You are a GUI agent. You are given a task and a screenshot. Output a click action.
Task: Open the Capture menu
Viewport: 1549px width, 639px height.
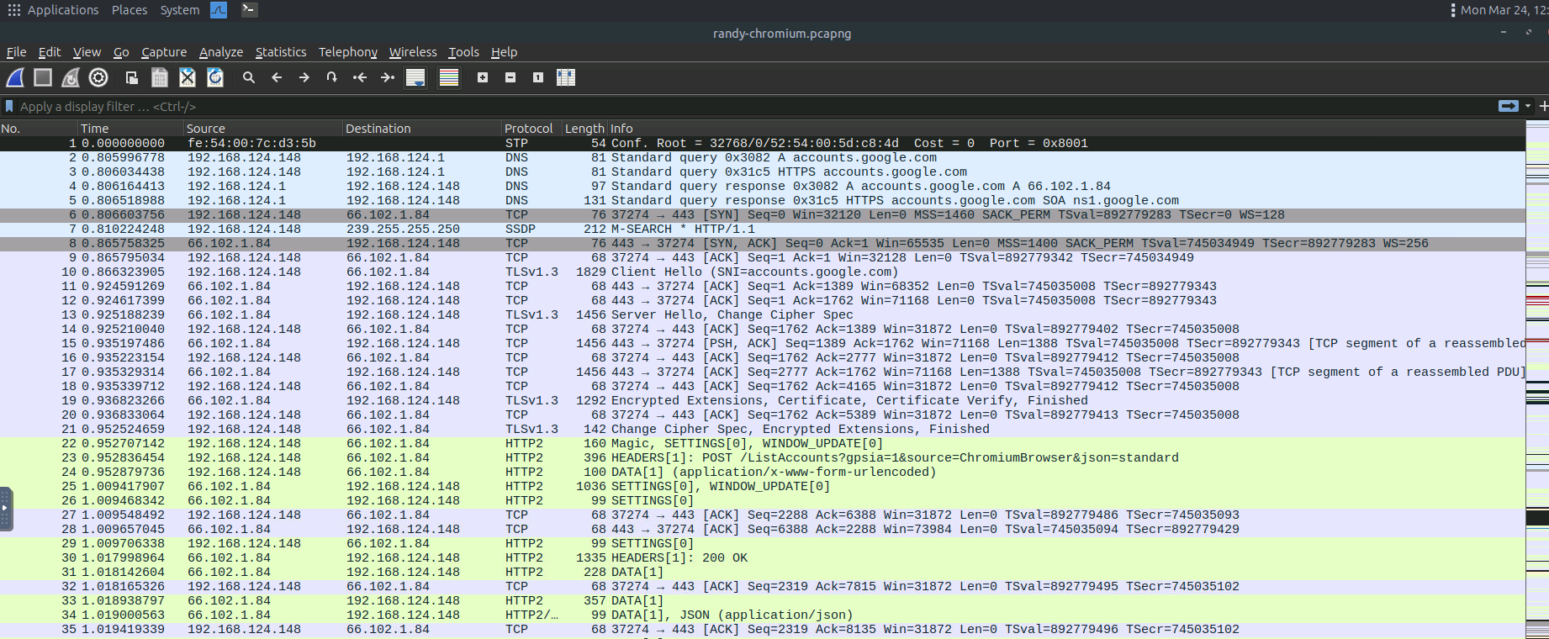(x=164, y=52)
